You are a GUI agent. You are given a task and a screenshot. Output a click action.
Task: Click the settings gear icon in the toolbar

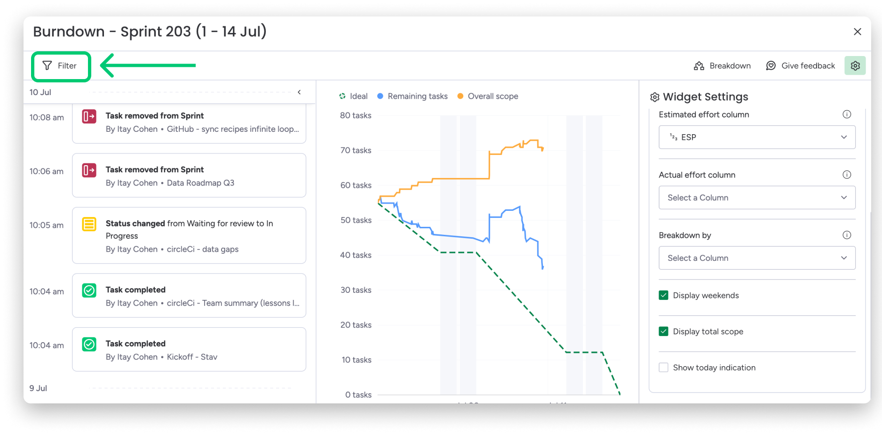tap(855, 66)
